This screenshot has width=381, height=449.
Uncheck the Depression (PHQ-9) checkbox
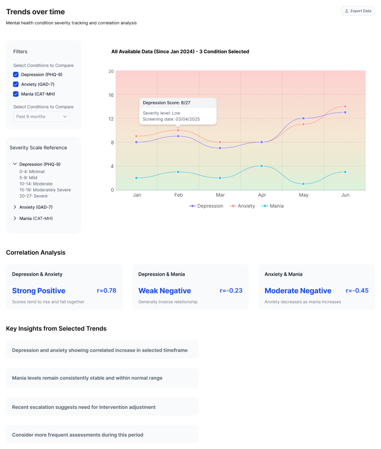(16, 75)
